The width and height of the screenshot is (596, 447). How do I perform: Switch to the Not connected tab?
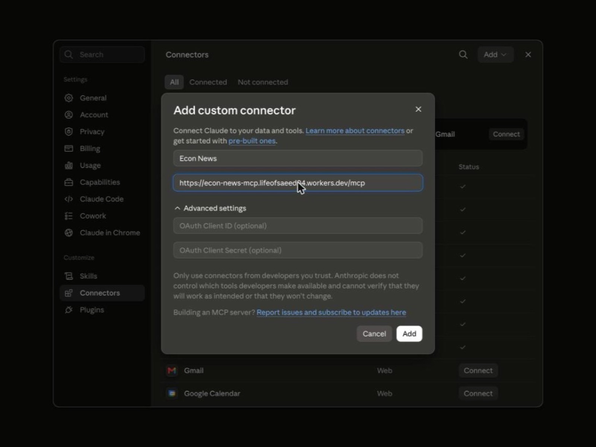(263, 82)
